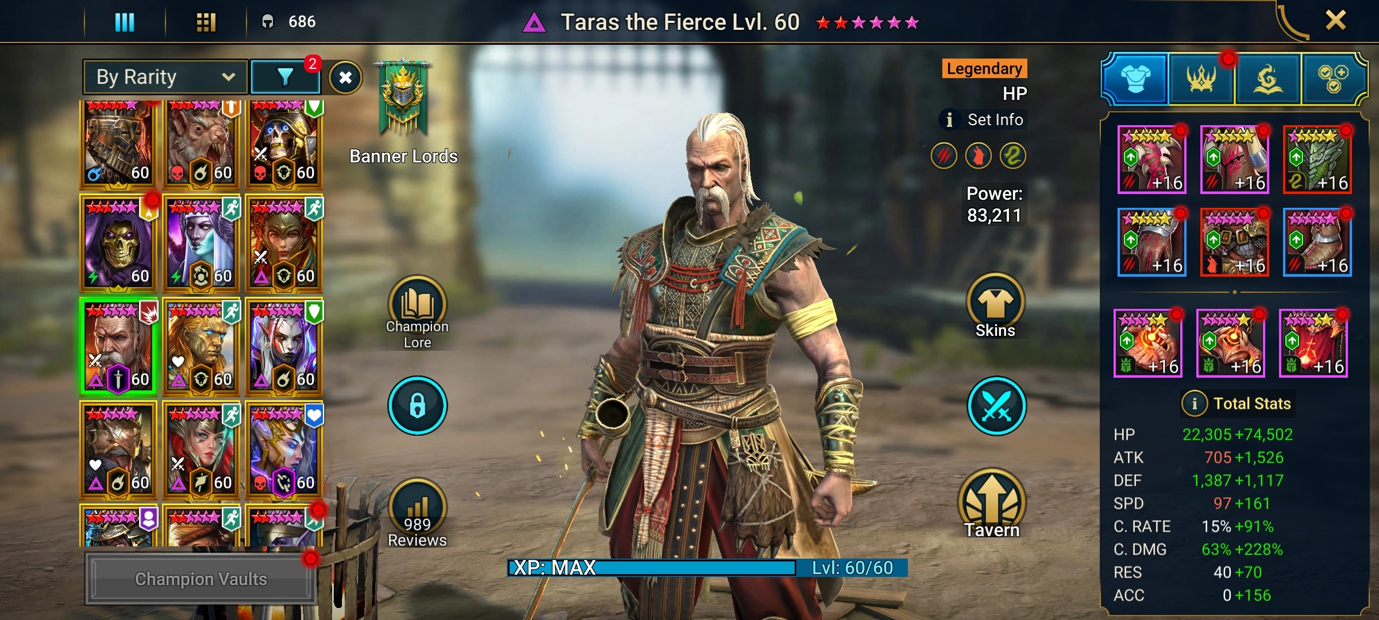Switch to the grid collection view
The width and height of the screenshot is (1379, 620).
(x=206, y=22)
